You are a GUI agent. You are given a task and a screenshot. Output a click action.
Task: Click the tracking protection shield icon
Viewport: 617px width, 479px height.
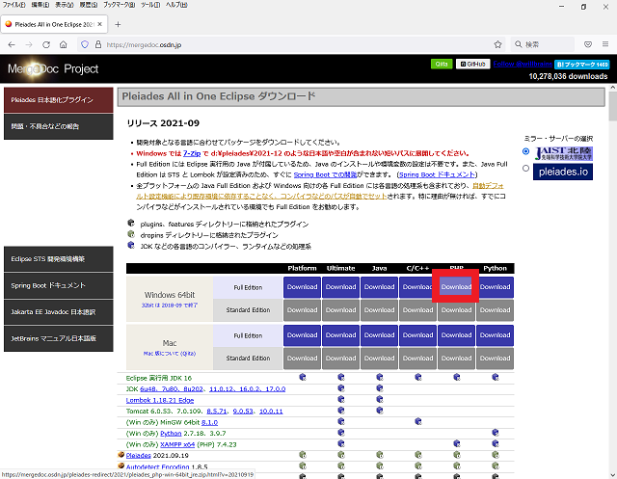click(x=85, y=45)
